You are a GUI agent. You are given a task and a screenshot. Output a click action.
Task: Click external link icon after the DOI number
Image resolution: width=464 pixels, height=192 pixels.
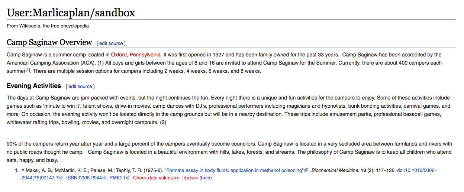61,178
